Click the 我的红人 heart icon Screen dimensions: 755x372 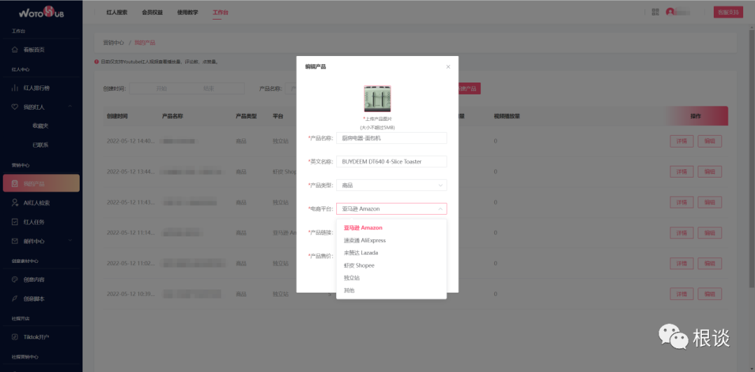15,107
